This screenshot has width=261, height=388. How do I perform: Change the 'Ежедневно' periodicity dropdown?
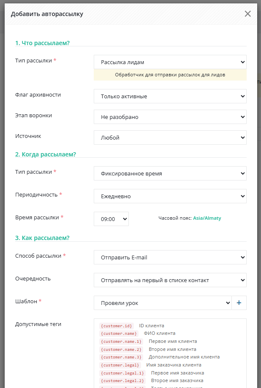(x=170, y=196)
